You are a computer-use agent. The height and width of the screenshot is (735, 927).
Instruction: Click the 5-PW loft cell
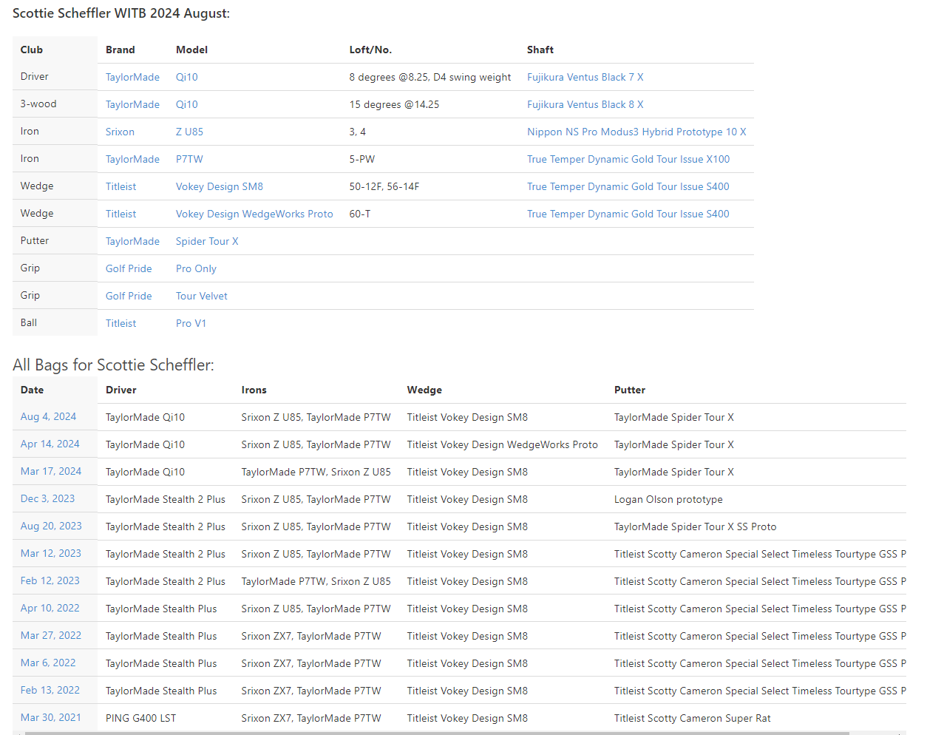pyautogui.click(x=364, y=159)
